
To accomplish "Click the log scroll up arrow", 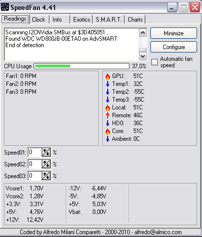I will click(143, 33).
